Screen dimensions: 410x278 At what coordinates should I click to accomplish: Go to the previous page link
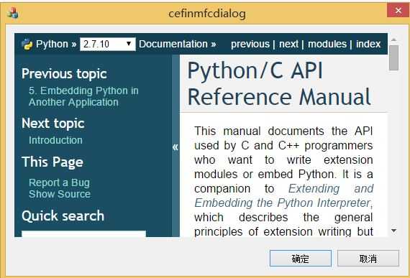250,44
